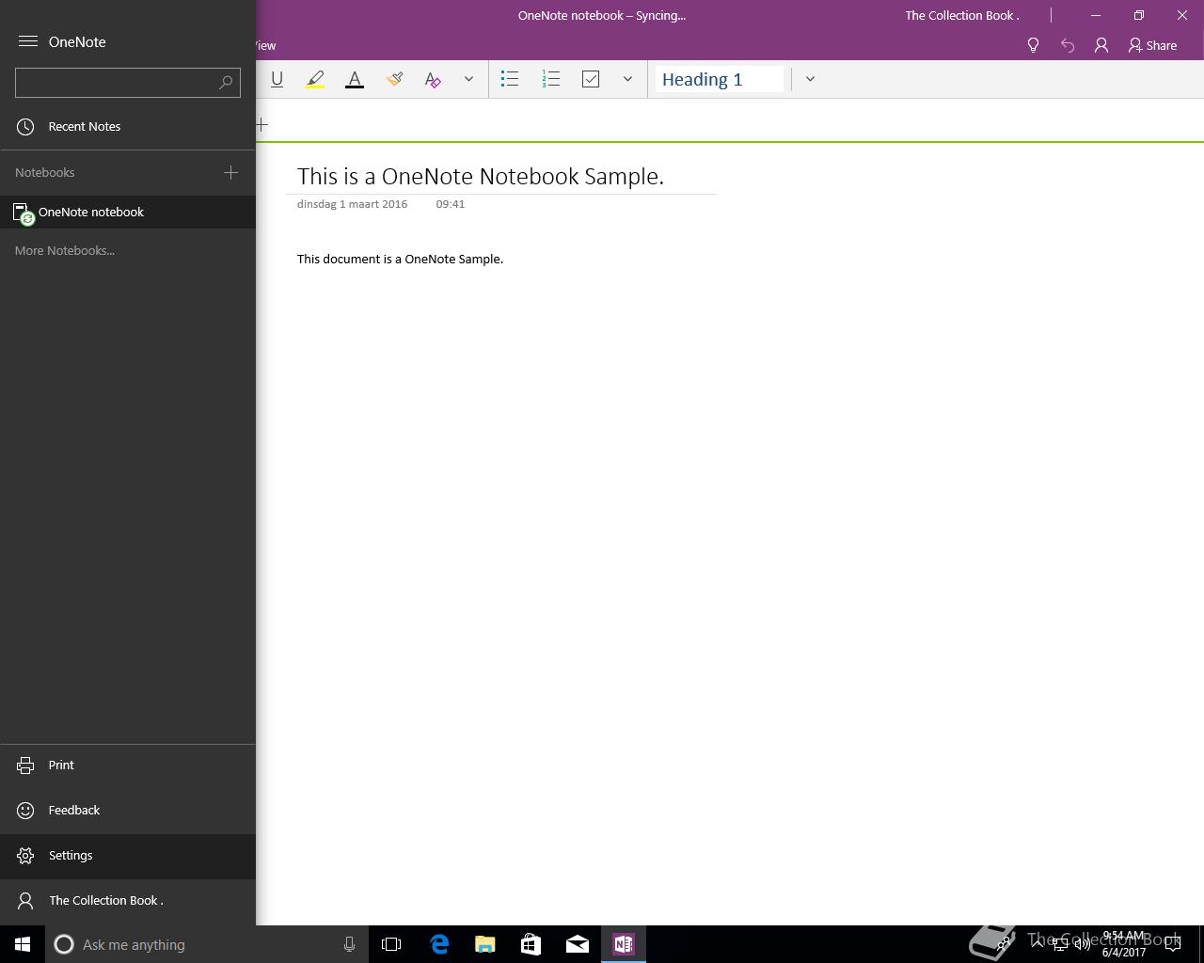Click the date dinsdag 1 maart 2016
The width and height of the screenshot is (1204, 963).
coord(352,204)
